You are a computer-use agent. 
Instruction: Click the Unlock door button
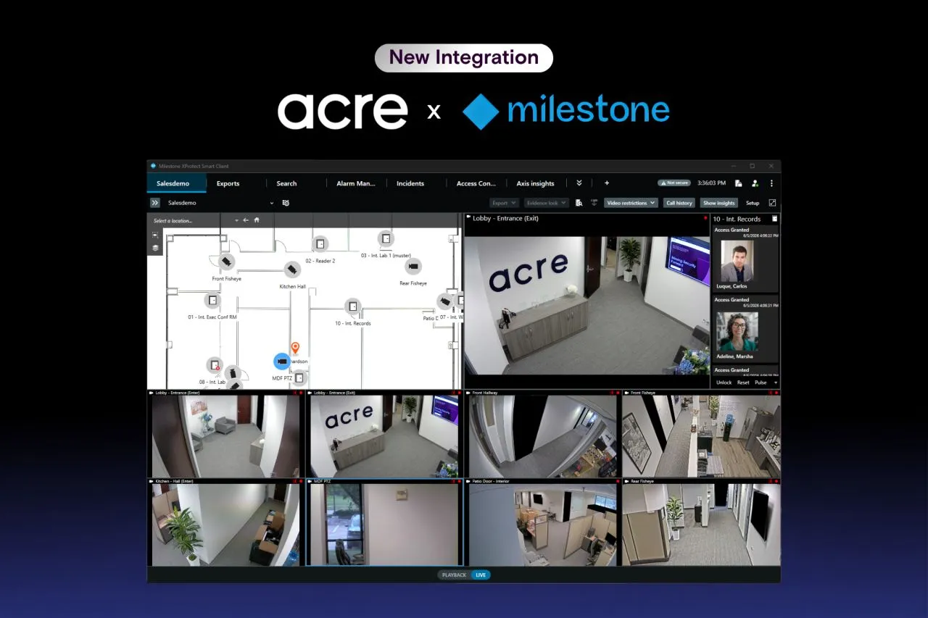point(724,383)
